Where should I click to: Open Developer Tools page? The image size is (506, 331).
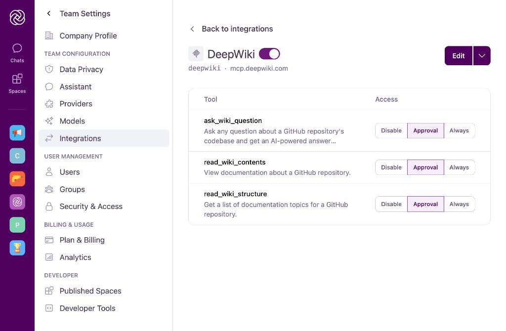(104, 308)
